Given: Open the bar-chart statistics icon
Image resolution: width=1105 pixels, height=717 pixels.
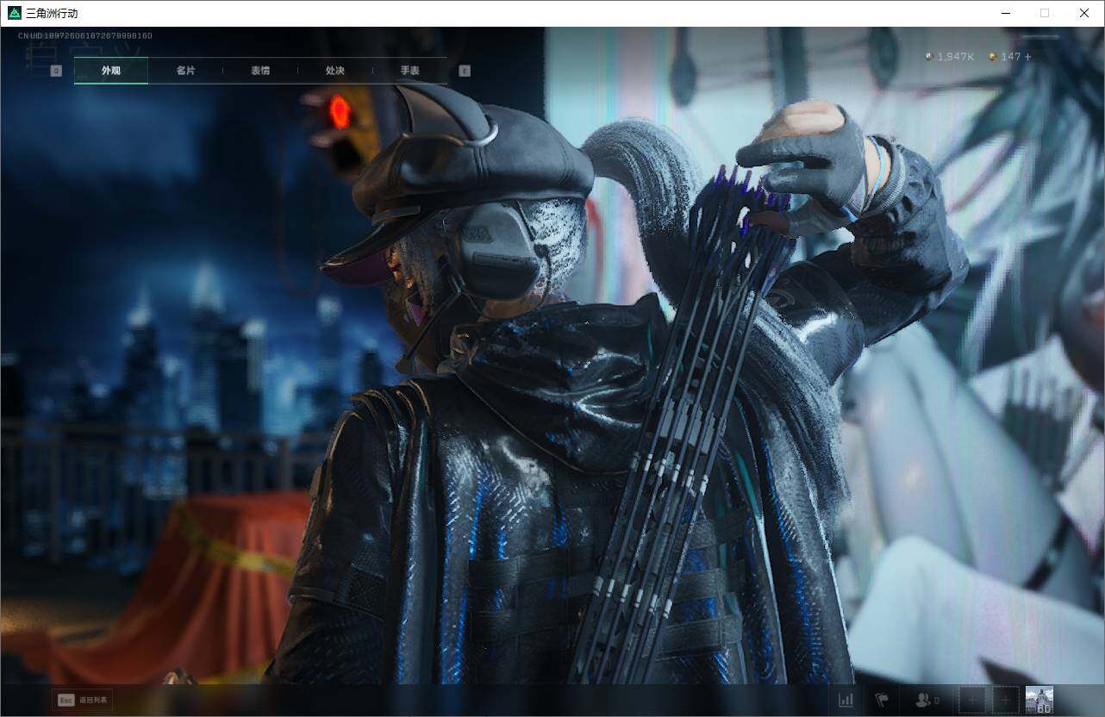Looking at the screenshot, I should (846, 700).
